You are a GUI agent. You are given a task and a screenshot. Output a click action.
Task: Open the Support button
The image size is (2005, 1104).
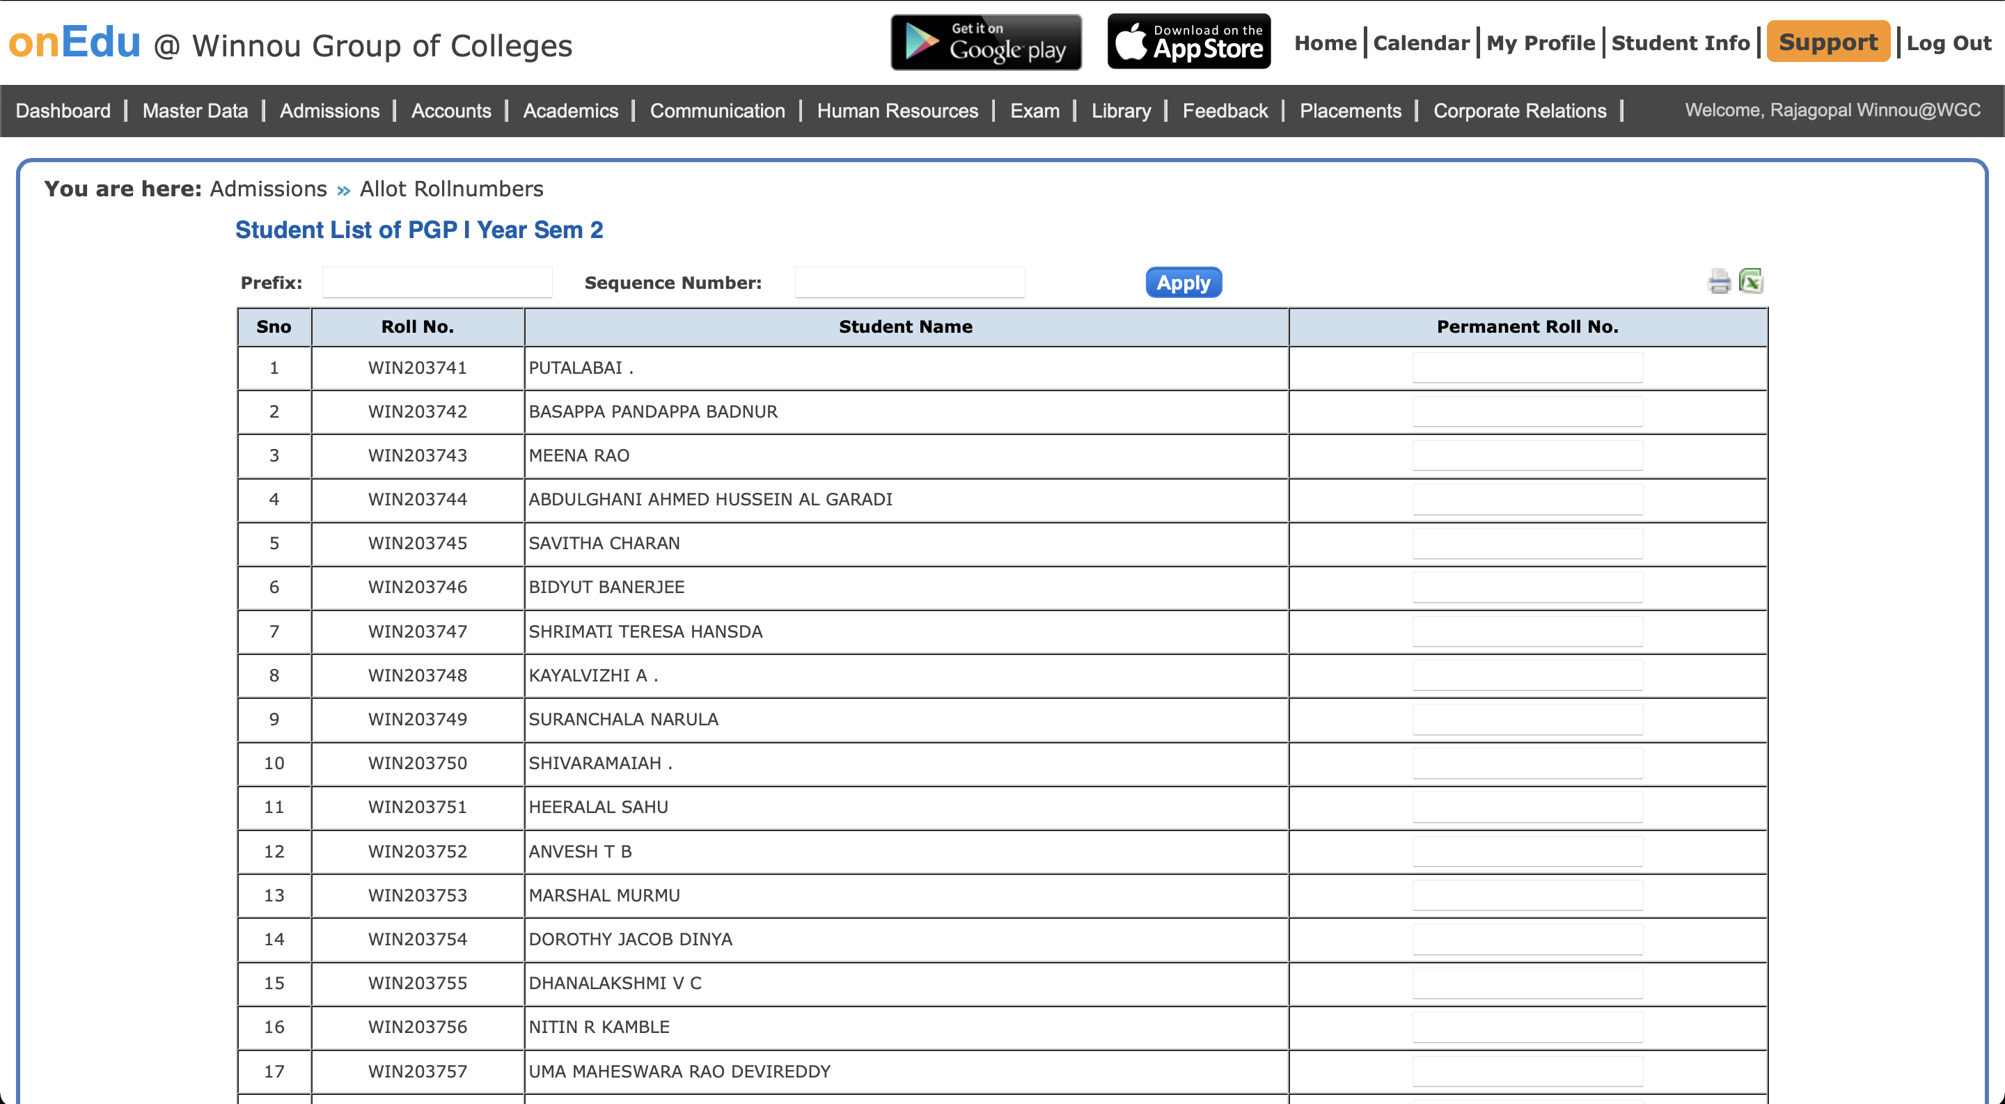(1827, 42)
